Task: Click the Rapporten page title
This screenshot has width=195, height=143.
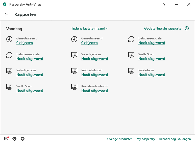Action: click(25, 14)
